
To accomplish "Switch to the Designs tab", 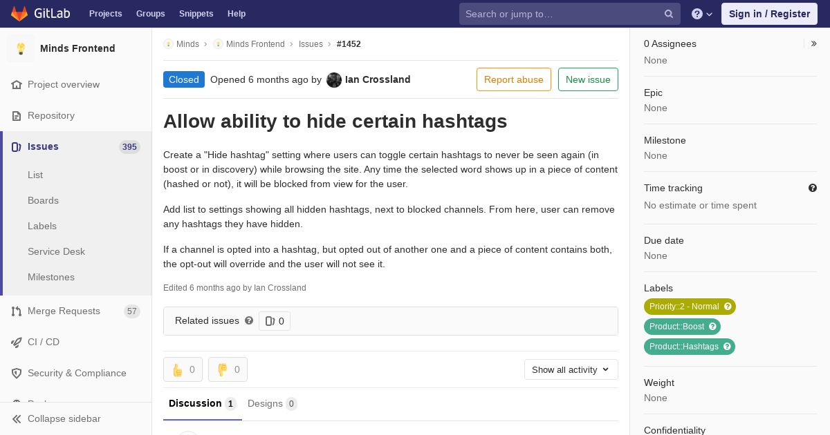I will 273,404.
